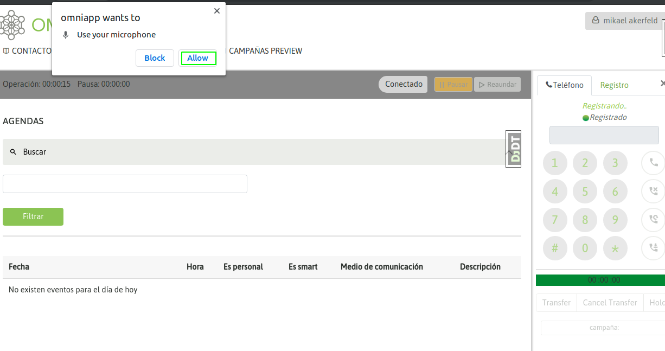Open the CAMPAÑAS PREVIEW menu
The height and width of the screenshot is (351, 665).
(x=265, y=51)
